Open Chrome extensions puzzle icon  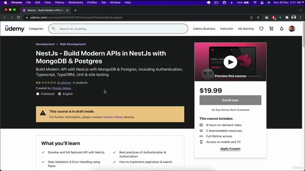tap(287, 17)
